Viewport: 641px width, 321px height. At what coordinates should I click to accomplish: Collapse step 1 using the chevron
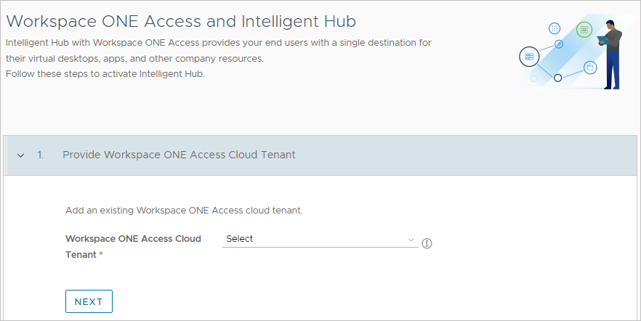pos(20,155)
